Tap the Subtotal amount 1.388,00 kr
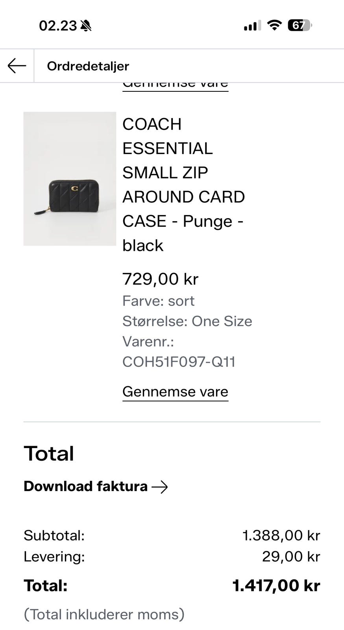The height and width of the screenshot is (630, 344). (x=281, y=535)
